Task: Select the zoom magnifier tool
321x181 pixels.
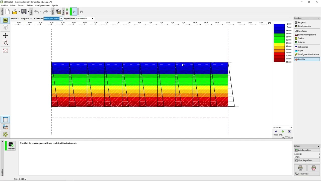Action: click(x=5, y=43)
